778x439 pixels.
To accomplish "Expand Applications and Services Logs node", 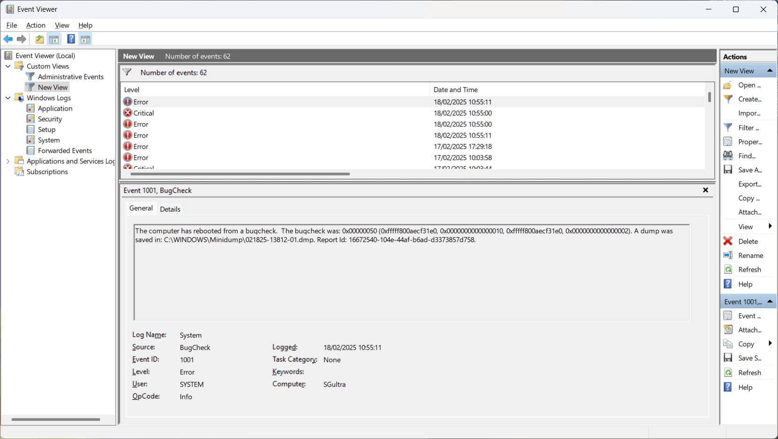I will (8, 161).
